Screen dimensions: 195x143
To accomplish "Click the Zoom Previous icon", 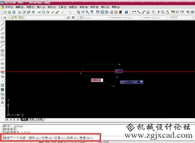I will click(92, 12).
